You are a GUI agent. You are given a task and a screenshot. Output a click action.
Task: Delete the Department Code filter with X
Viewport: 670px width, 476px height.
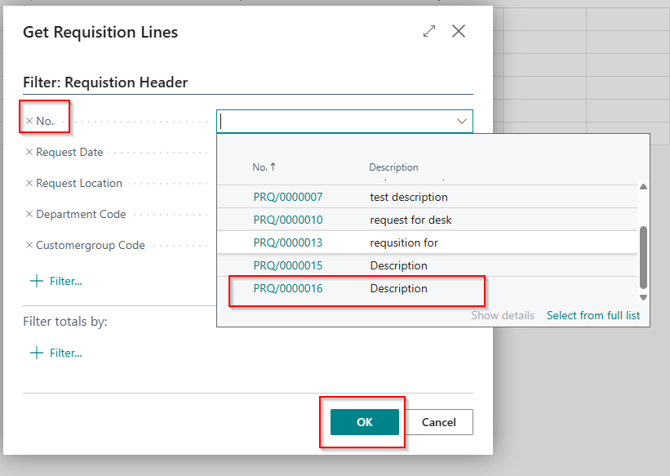pyautogui.click(x=29, y=214)
